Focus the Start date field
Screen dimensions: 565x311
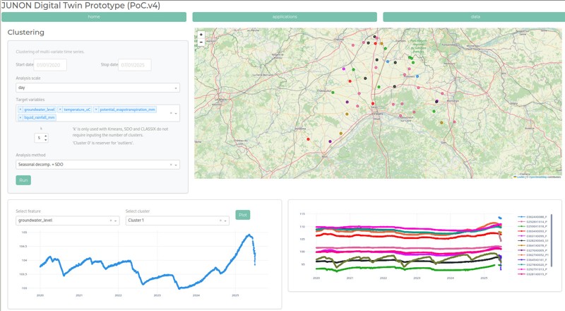pyautogui.click(x=50, y=65)
